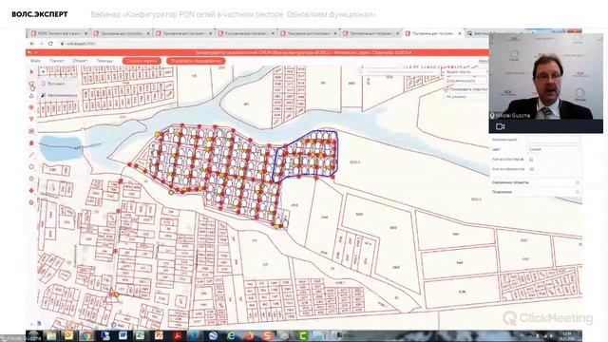Toggle the Показывать участки checkbox

click(446, 88)
